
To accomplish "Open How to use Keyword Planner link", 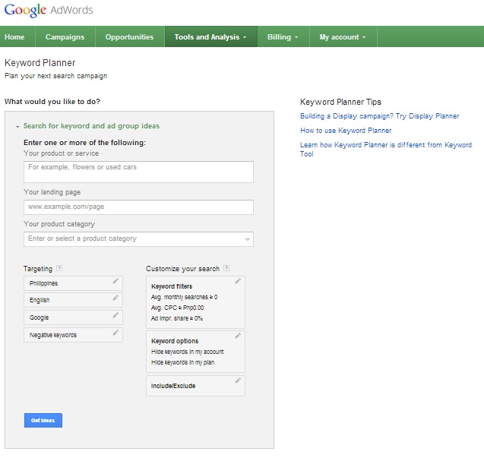I will (346, 131).
